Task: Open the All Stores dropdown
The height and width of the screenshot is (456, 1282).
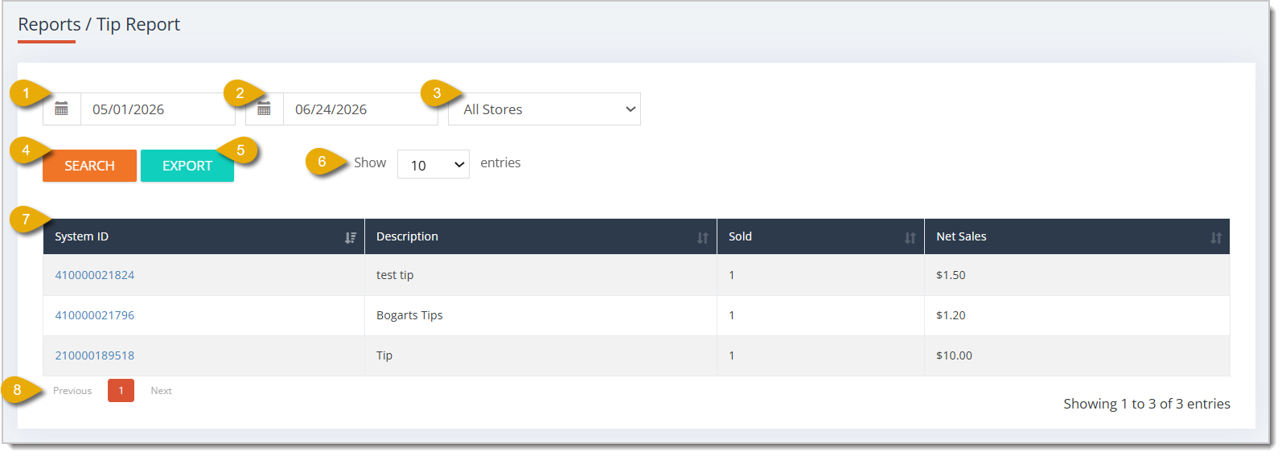Action: click(544, 109)
